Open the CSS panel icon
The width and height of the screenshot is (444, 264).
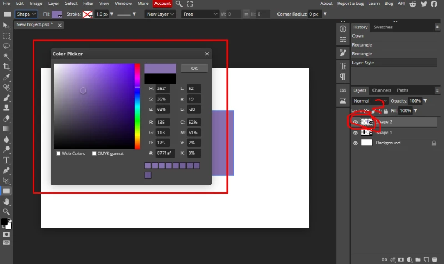click(342, 90)
